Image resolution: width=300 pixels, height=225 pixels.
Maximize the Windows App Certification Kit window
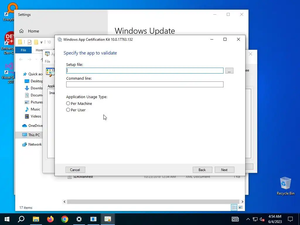225,40
